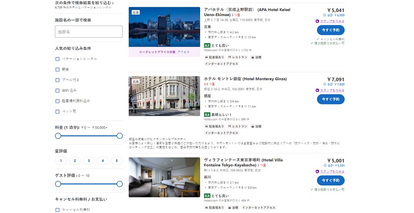Click the 広告 badge on APA Hotel photo
The width and height of the screenshot is (414, 213).
(136, 12)
